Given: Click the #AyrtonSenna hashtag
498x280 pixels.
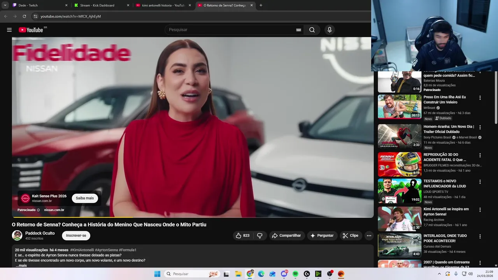Looking at the screenshot, I should tap(106, 250).
